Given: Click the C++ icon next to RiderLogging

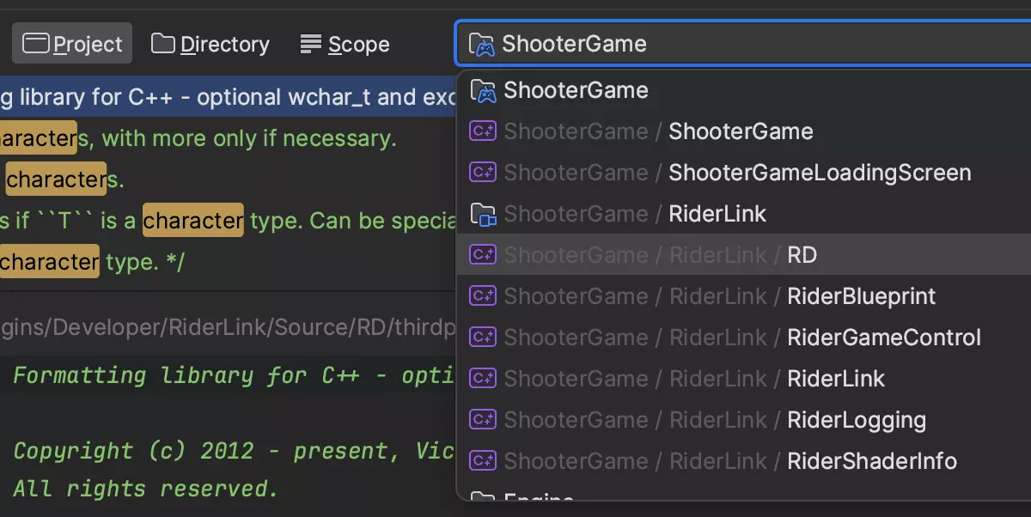Looking at the screenshot, I should click(483, 420).
